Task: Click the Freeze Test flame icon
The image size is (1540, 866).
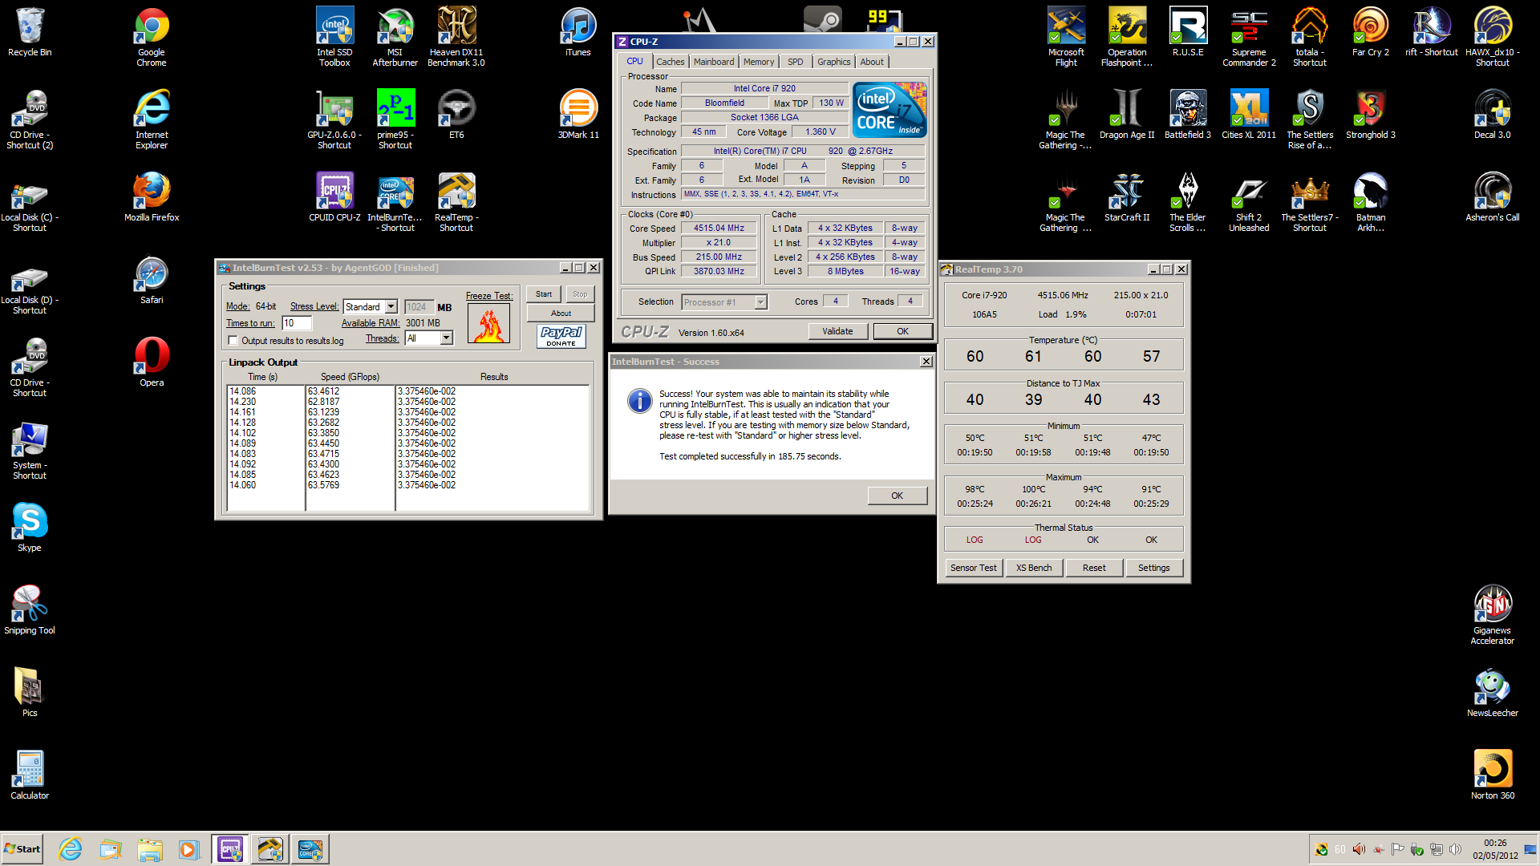Action: pyautogui.click(x=488, y=324)
